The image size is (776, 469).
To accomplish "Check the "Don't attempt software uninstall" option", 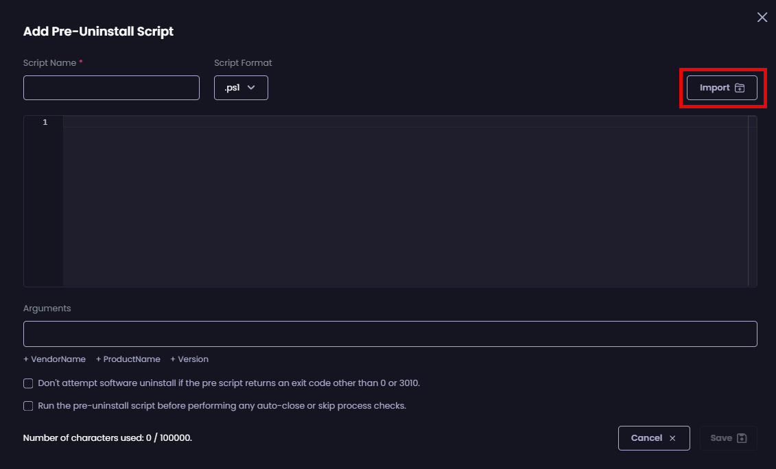I will click(28, 383).
